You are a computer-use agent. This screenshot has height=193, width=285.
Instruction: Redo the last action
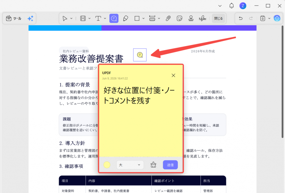coord(251,18)
